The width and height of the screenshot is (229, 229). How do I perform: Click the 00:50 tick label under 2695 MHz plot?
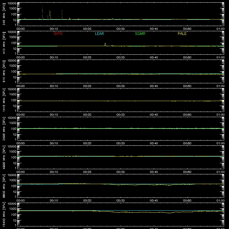point(187,143)
